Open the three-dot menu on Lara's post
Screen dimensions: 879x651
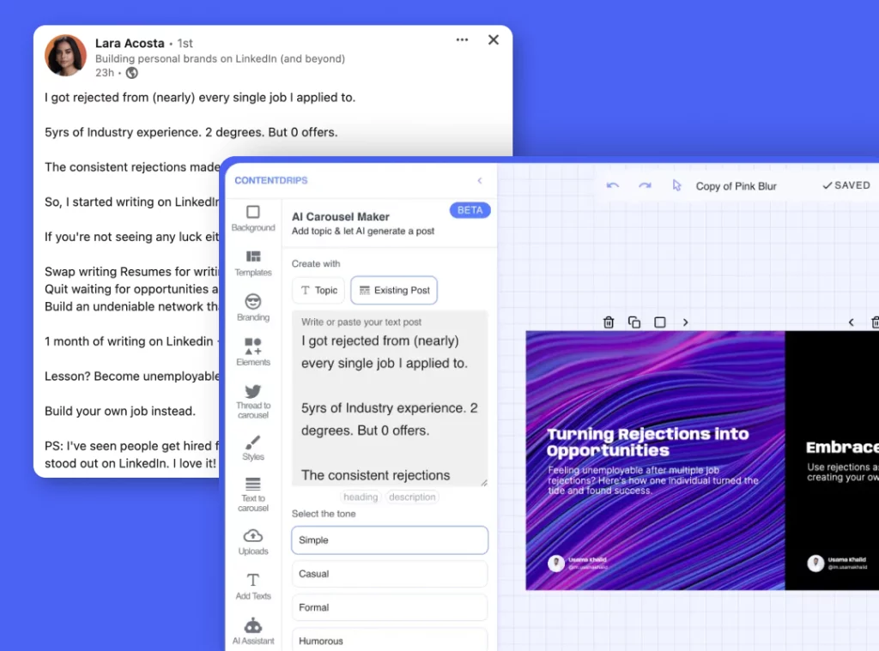click(463, 39)
